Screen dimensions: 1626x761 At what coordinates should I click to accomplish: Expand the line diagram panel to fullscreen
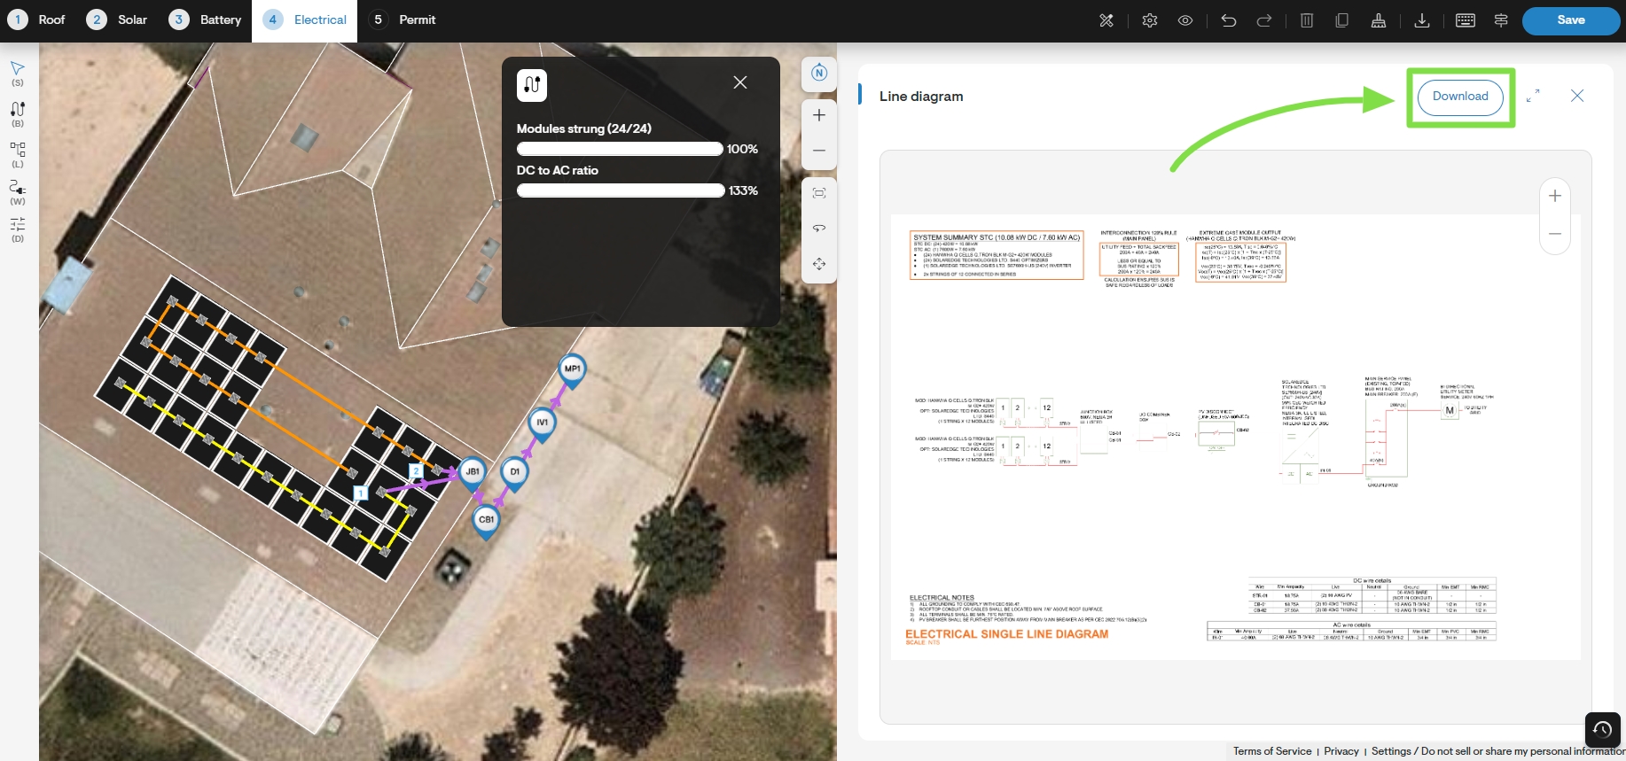click(1533, 96)
